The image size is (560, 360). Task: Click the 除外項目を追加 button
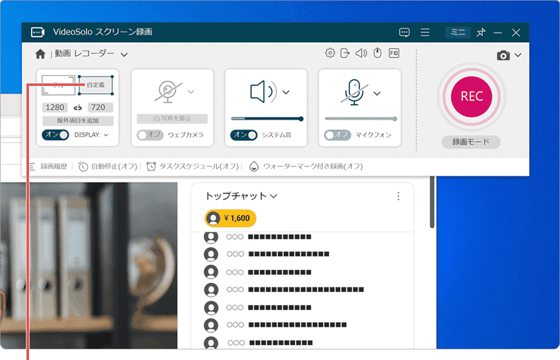coord(77,122)
